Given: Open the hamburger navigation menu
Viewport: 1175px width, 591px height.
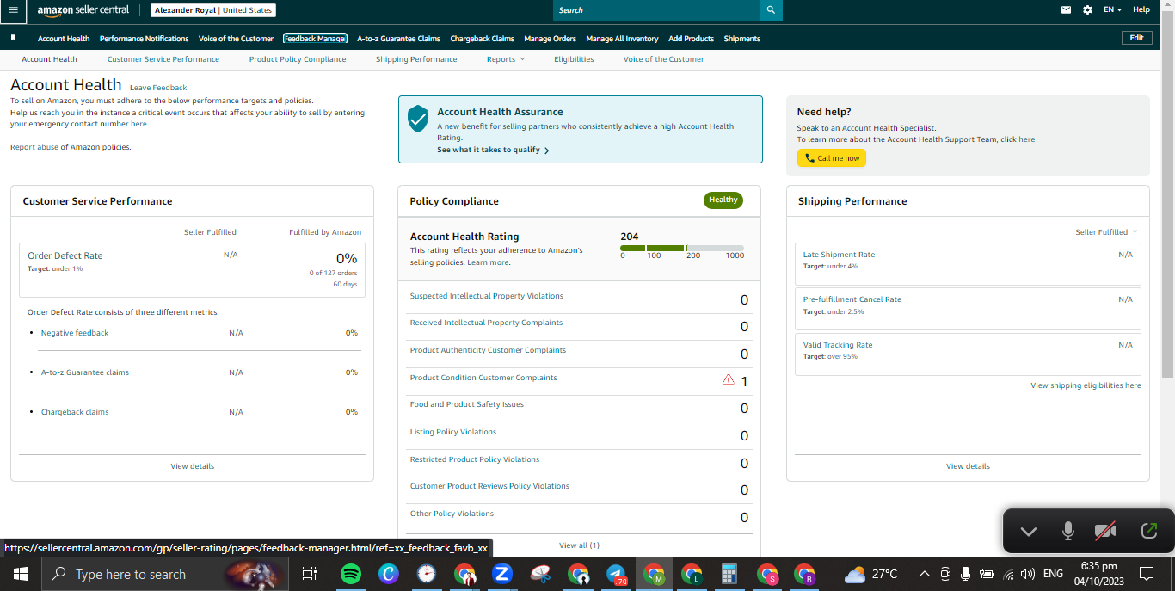Looking at the screenshot, I should point(13,10).
